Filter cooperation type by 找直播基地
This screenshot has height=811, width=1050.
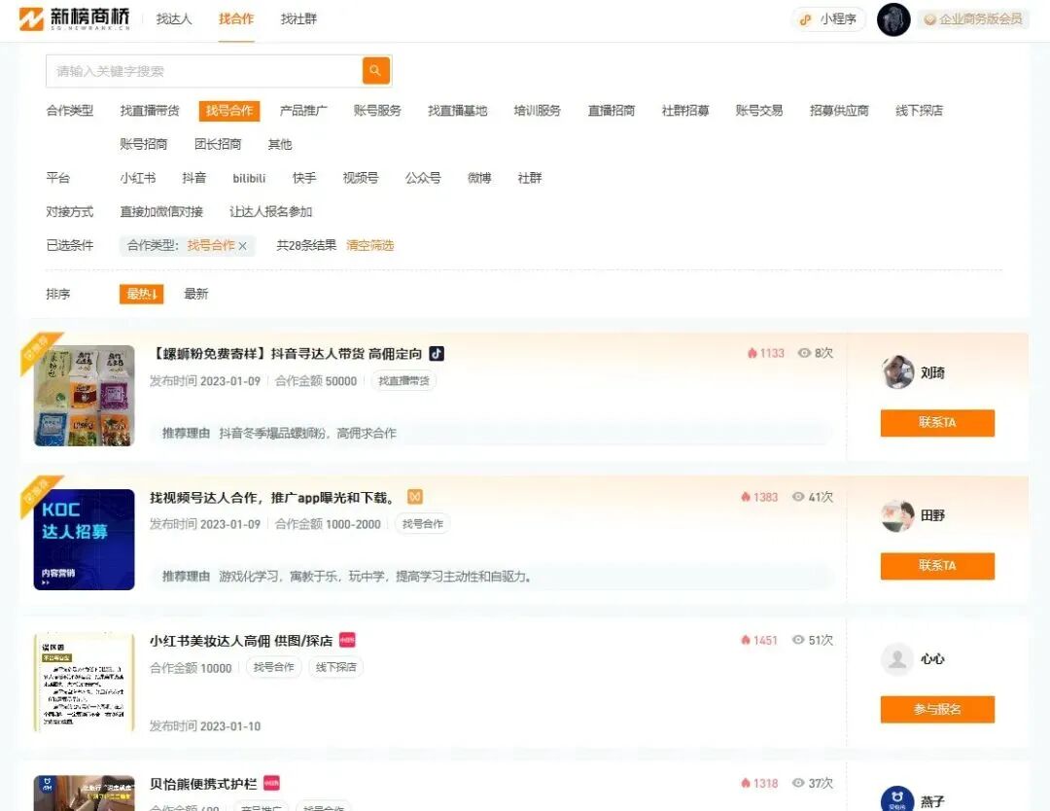[x=458, y=111]
